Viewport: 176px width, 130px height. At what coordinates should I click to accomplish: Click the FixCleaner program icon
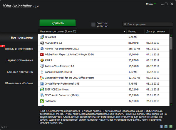click(x=42, y=101)
